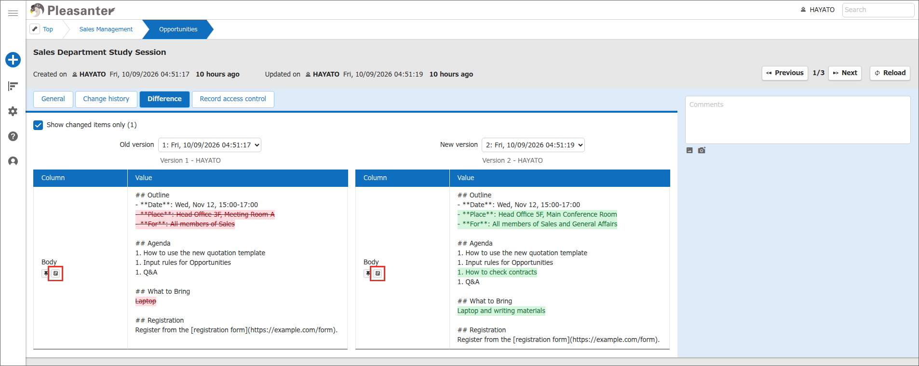
Task: Open the New version dropdown
Action: click(x=533, y=145)
